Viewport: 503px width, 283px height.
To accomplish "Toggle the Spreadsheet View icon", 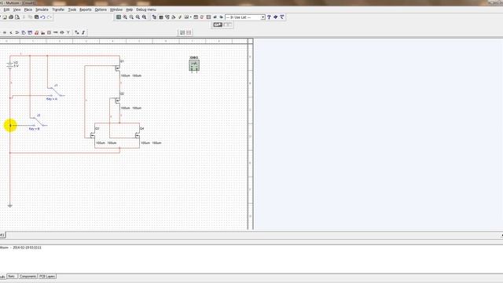I will click(x=161, y=17).
